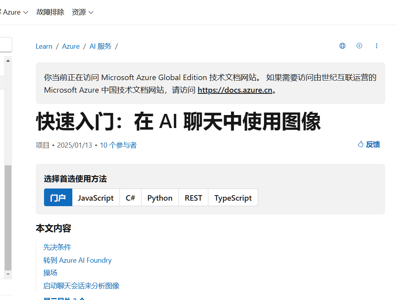The image size is (397, 300).
Task: Open the 10 个参与者 link
Action: [x=118, y=145]
